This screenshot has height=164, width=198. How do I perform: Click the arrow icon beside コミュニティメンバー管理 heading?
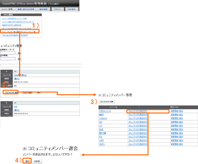100,95
